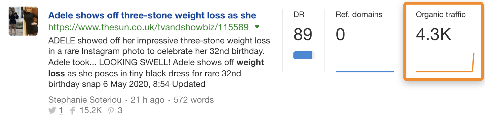
Task: Click the Facebook shares figure 15.2K
Action: pos(91,111)
